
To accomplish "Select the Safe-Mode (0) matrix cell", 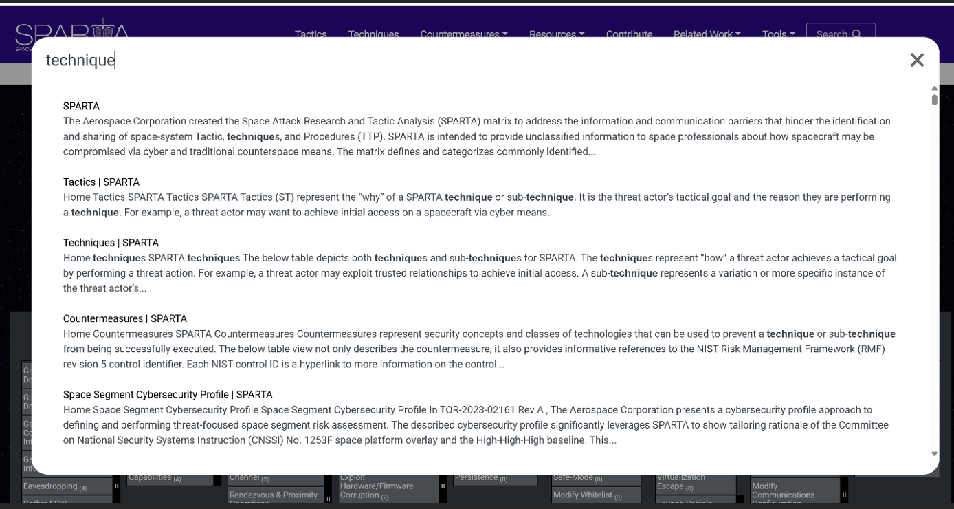I will (596, 479).
